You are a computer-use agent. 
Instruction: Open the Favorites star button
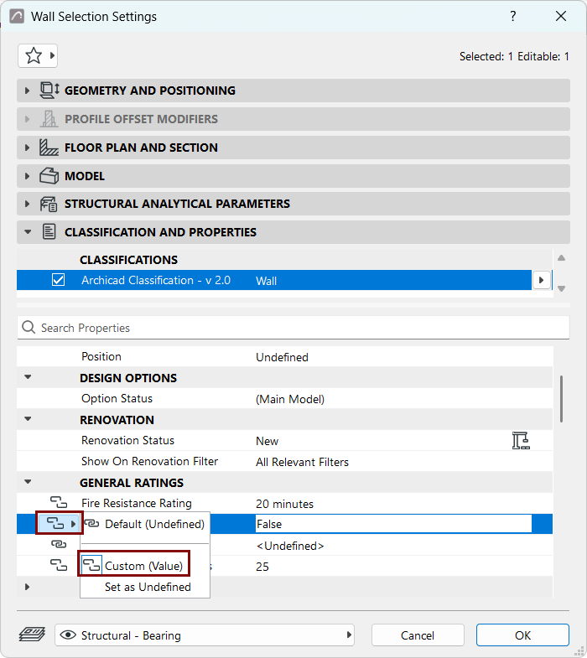click(x=38, y=56)
